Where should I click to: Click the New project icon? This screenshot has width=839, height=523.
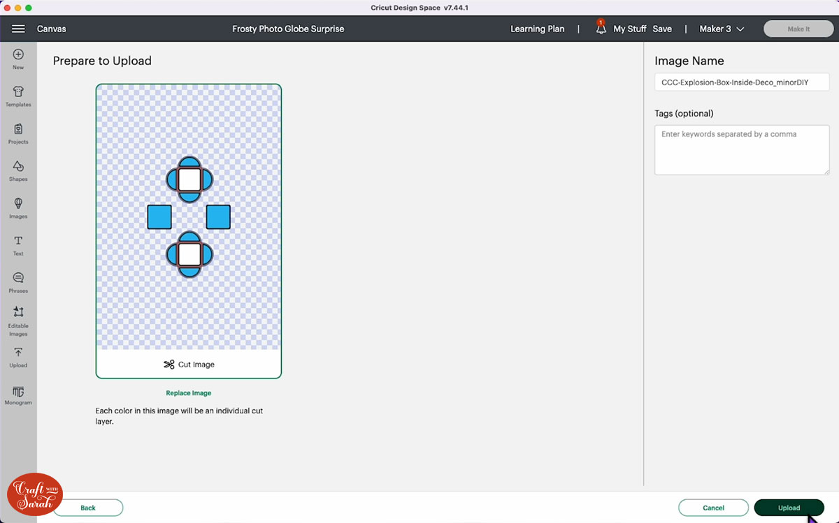coord(18,59)
